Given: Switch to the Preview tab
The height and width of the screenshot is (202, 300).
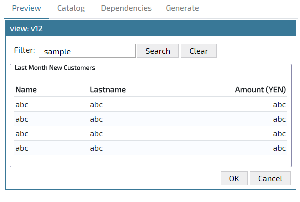Looking at the screenshot, I should coord(27,8).
